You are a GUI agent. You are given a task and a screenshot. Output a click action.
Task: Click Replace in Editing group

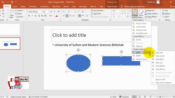coord(166,14)
